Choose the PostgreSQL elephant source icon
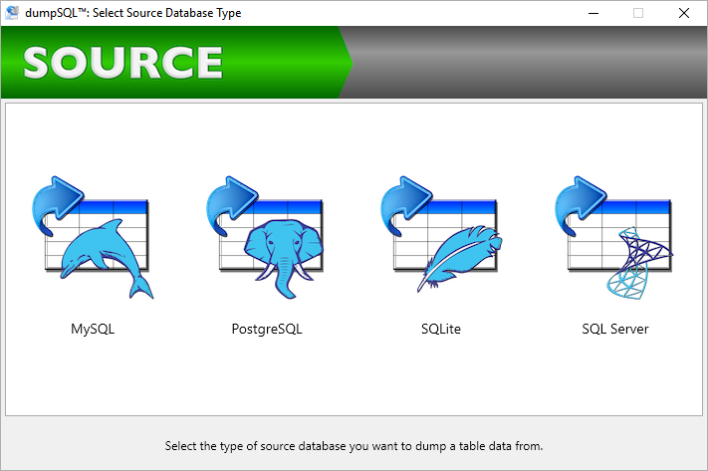This screenshot has width=708, height=471. click(265, 238)
